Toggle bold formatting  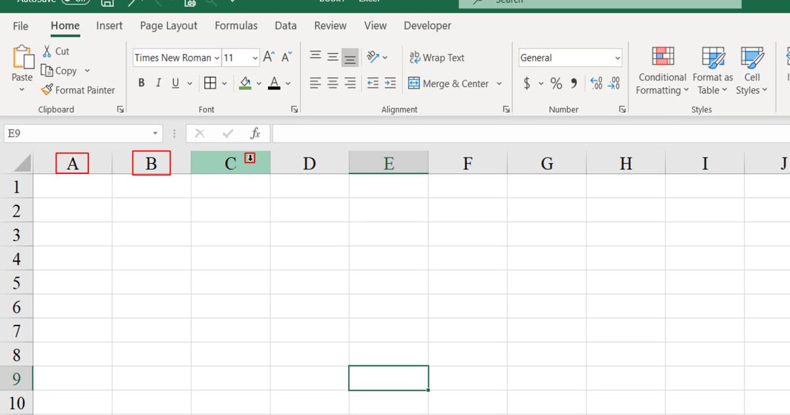[141, 83]
